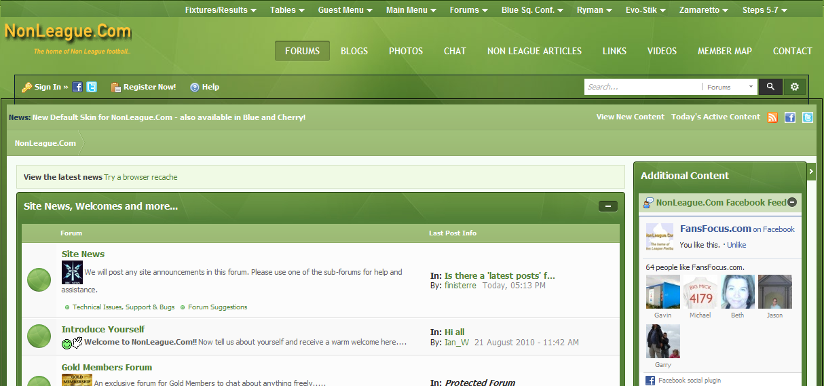Open the MEMBER MAP tab

point(725,51)
